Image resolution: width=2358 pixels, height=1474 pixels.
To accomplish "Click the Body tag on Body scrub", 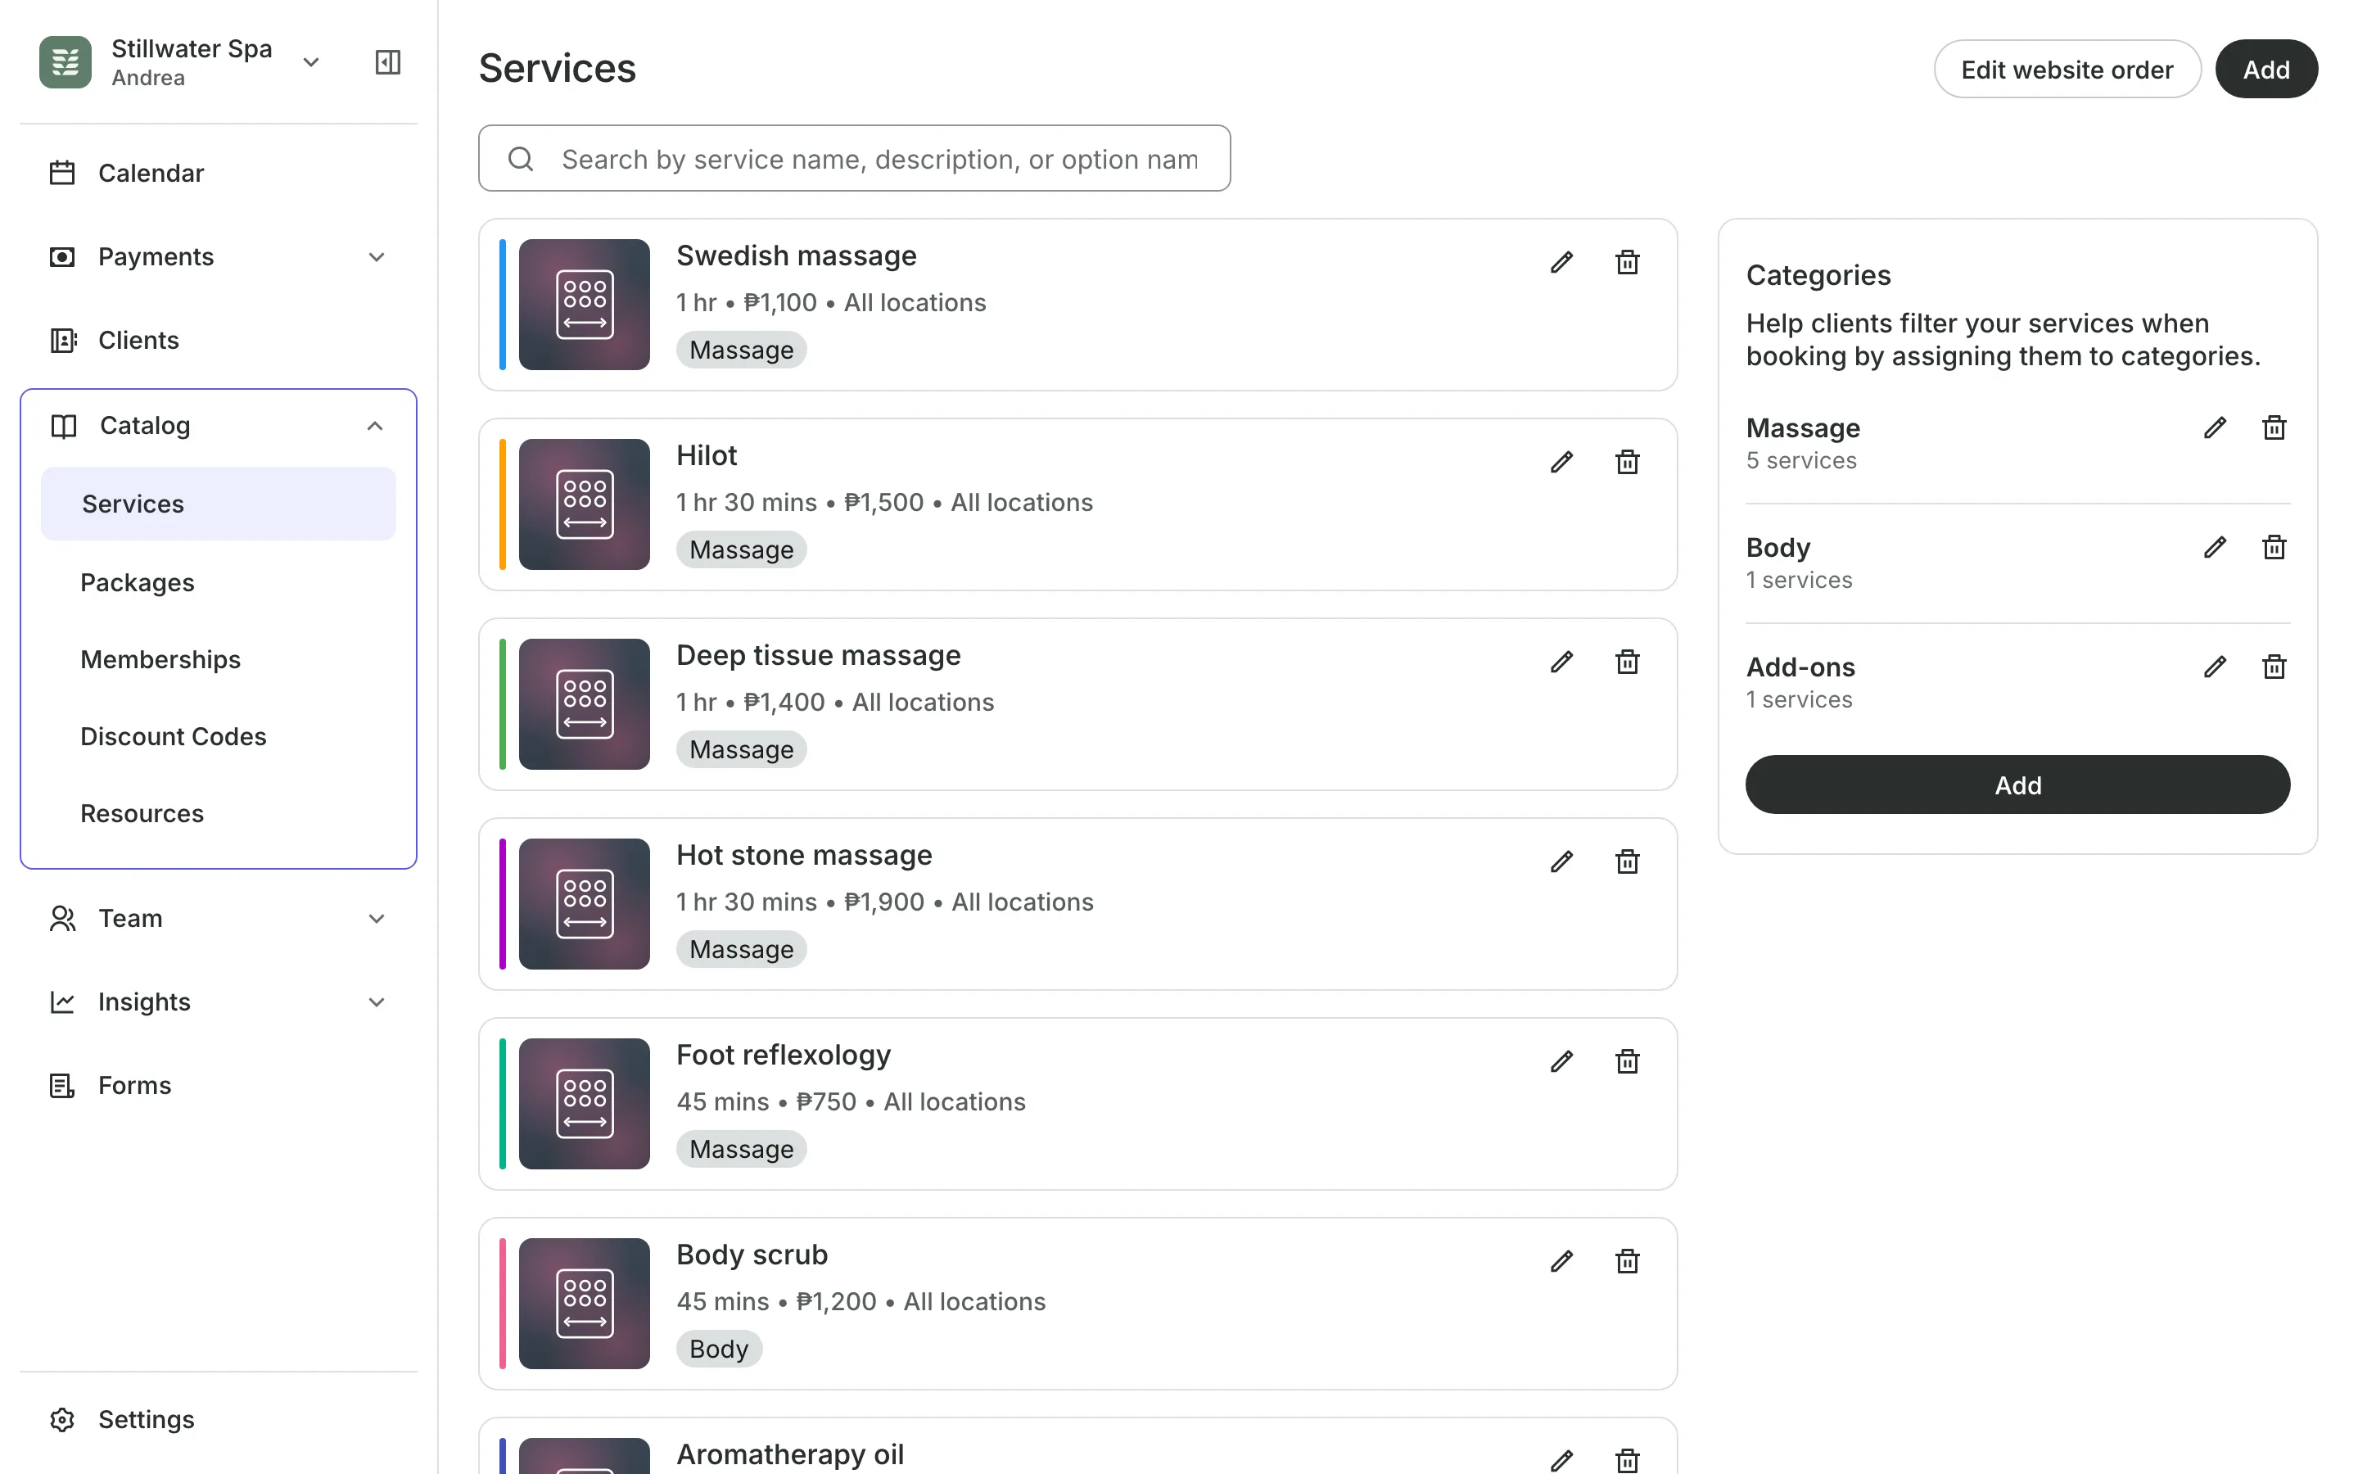I will [719, 1350].
